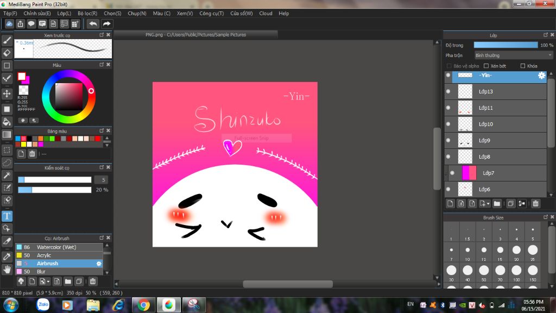Adjust the brush size slider showing 5

point(55,180)
